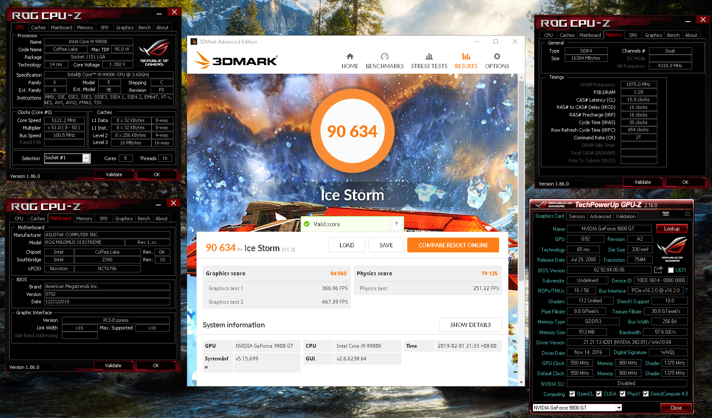The image size is (712, 418).
Task: Select RESULTS icon in 3DMark navigation
Action: point(466,56)
